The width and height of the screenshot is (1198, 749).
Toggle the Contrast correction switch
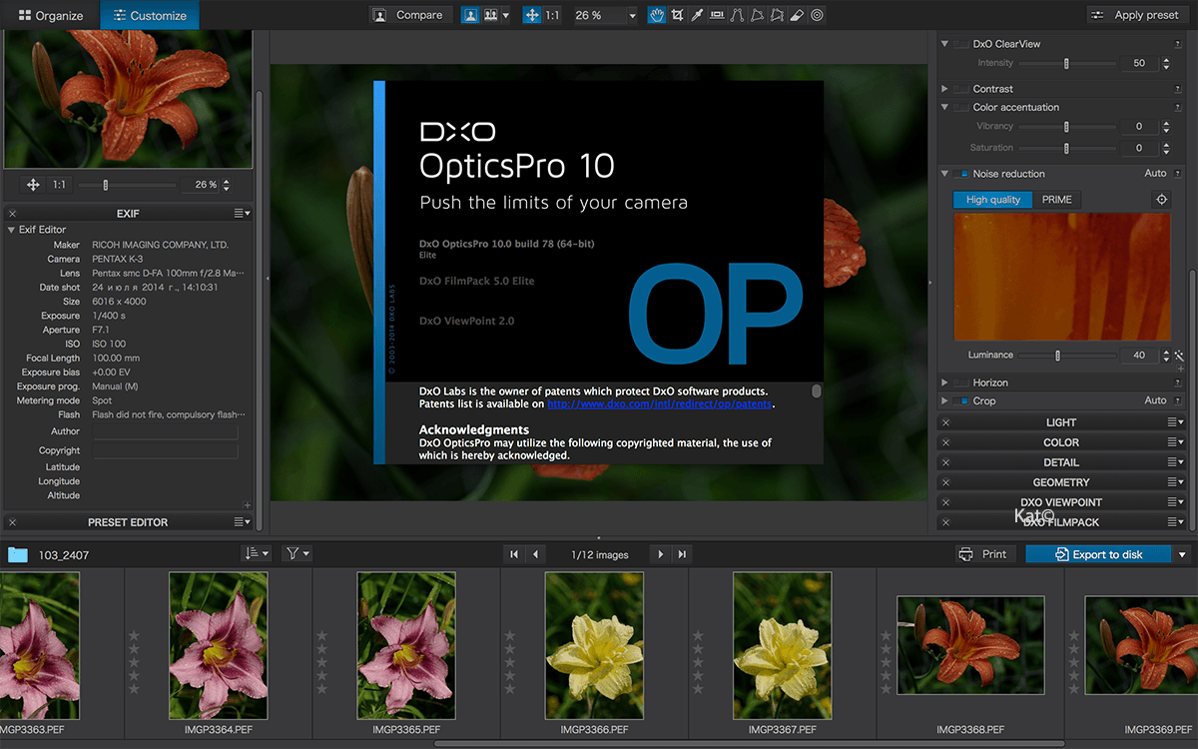pyautogui.click(x=960, y=89)
